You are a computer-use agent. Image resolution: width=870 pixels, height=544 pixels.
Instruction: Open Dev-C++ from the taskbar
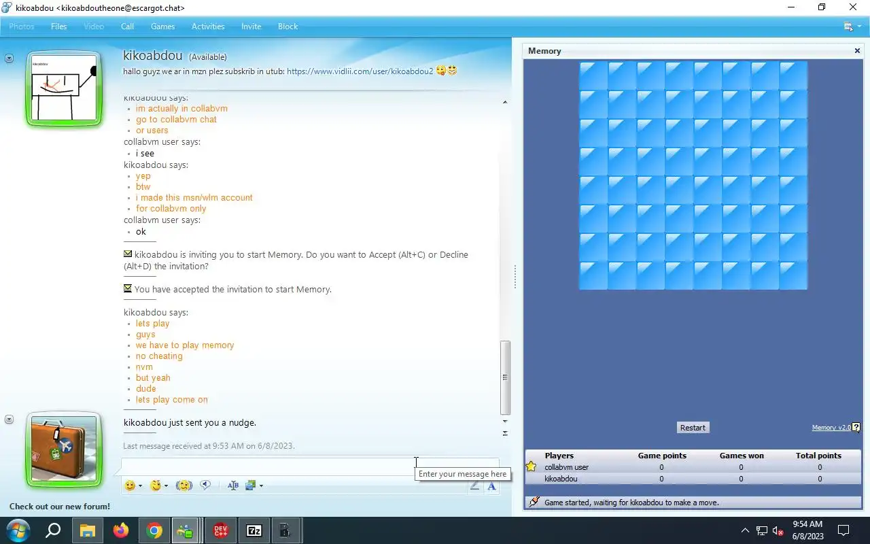coord(221,530)
